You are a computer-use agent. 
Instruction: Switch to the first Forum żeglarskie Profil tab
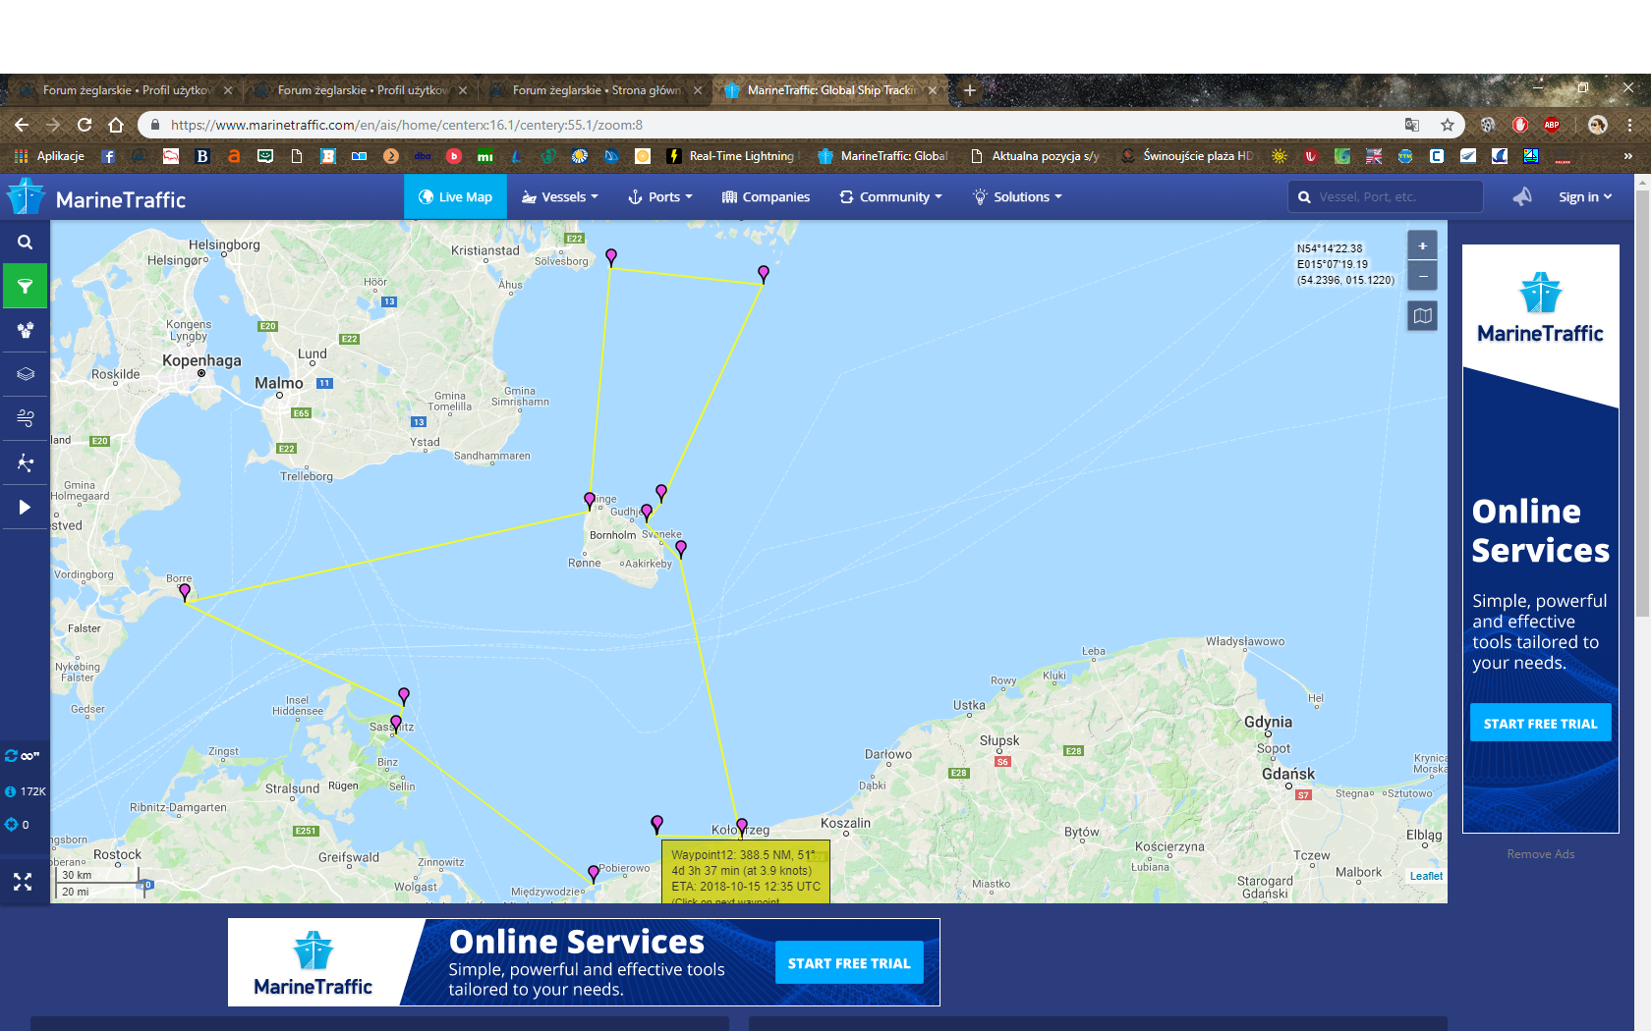128,90
